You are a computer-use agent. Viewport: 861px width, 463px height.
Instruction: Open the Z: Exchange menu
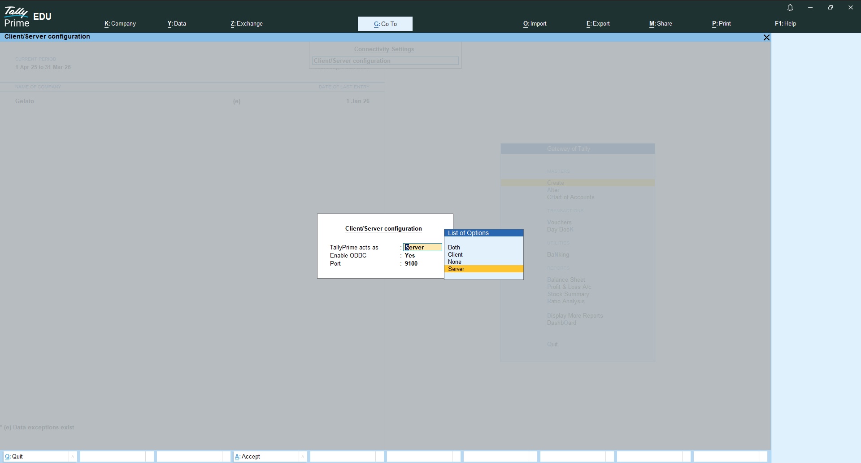(x=247, y=24)
